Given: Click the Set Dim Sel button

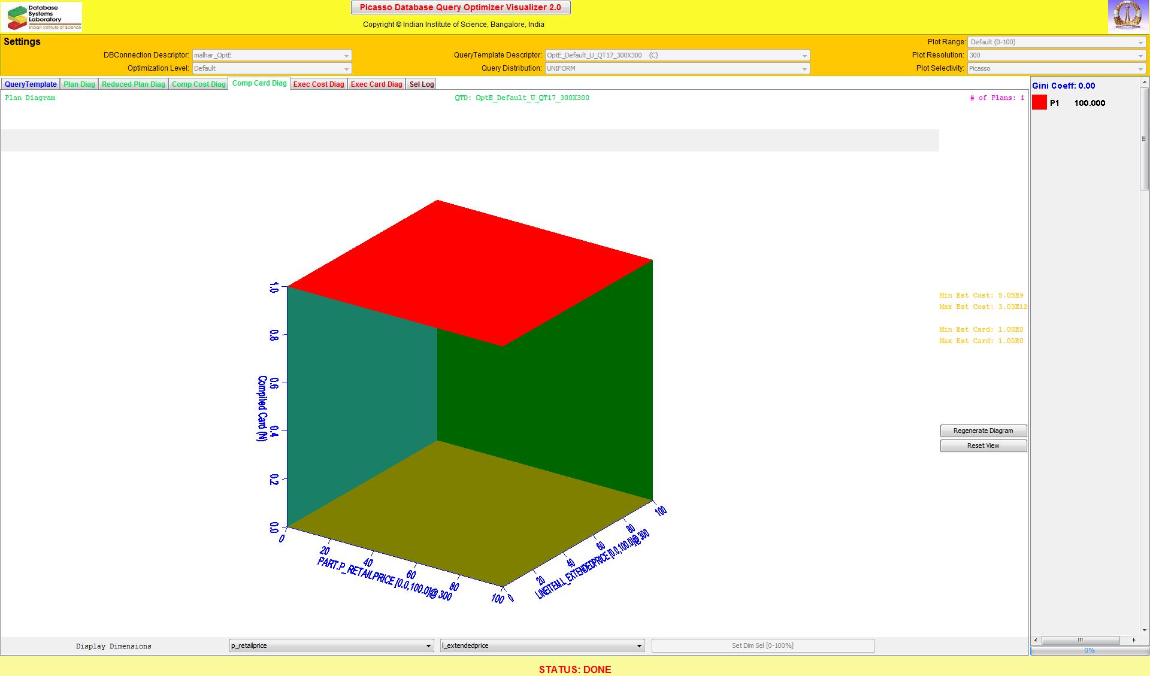Looking at the screenshot, I should click(x=762, y=645).
